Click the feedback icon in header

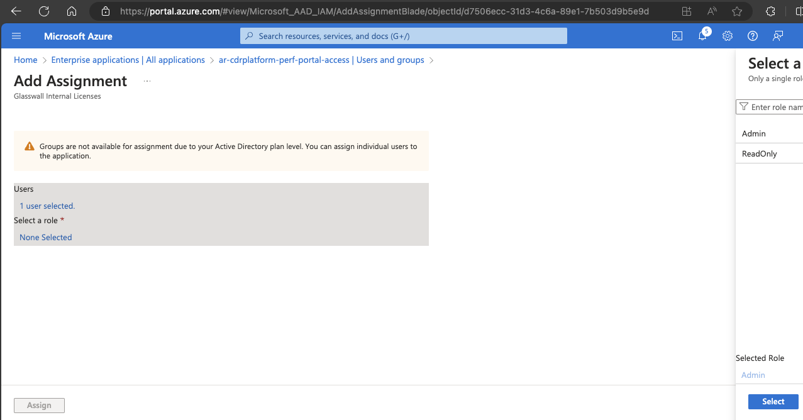[778, 36]
